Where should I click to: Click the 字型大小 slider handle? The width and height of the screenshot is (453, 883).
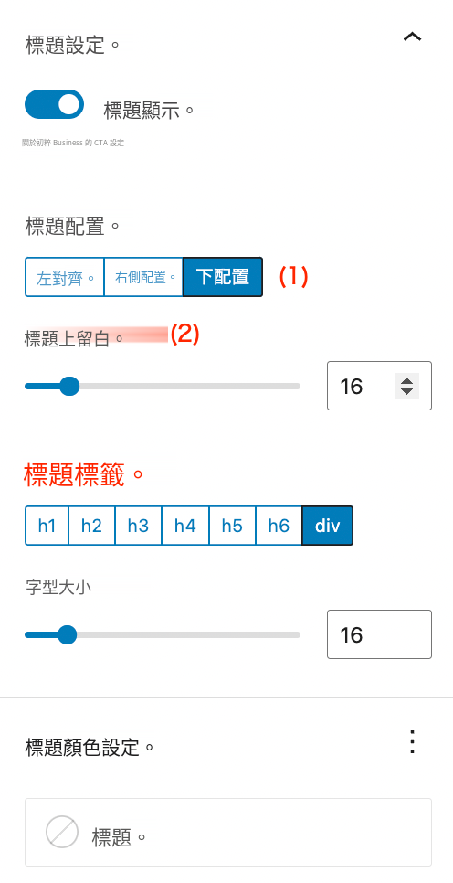[68, 634]
